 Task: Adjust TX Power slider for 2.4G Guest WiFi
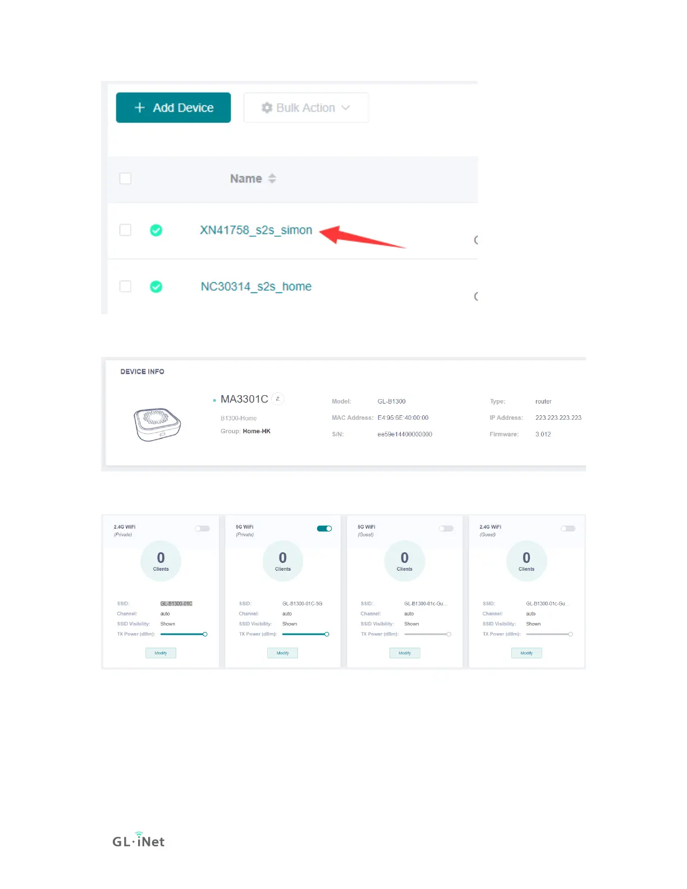(x=549, y=634)
